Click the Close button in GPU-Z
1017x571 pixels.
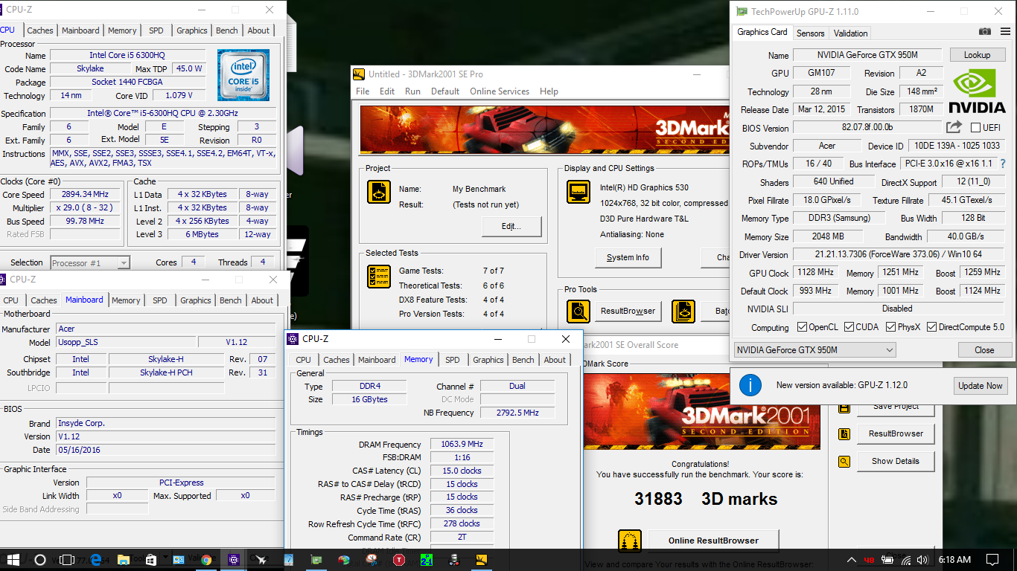pos(984,349)
